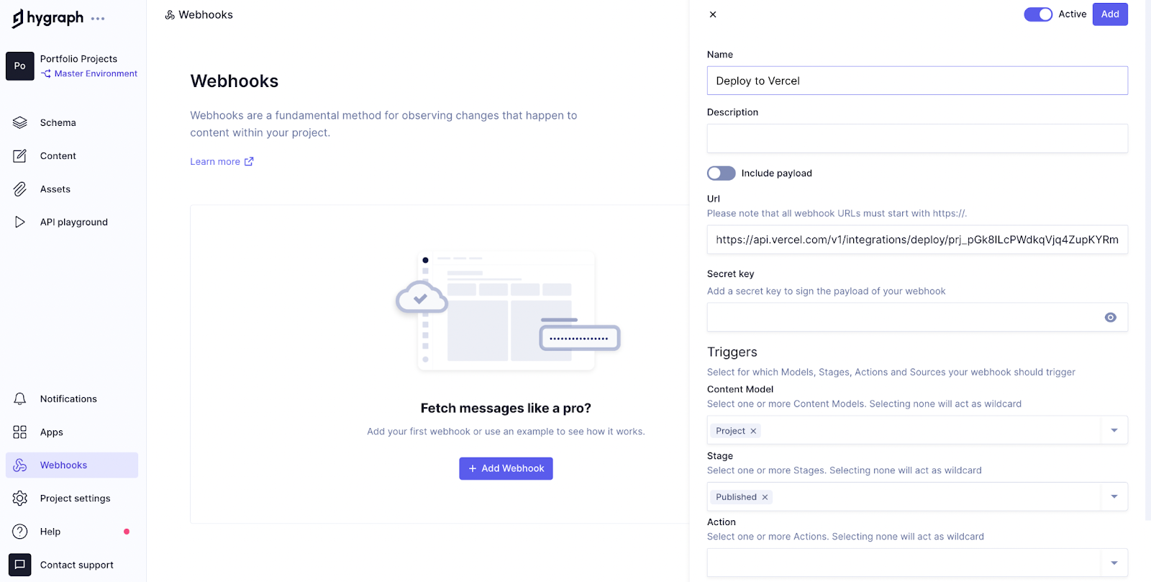Expand the Stage dropdown arrow

coord(1114,496)
